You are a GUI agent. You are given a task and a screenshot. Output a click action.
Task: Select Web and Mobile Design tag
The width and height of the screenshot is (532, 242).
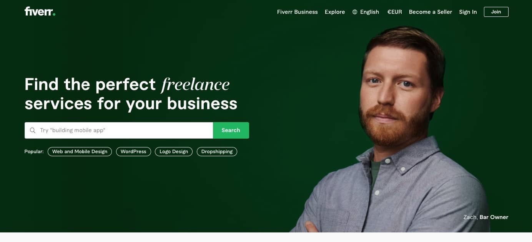tap(80, 152)
